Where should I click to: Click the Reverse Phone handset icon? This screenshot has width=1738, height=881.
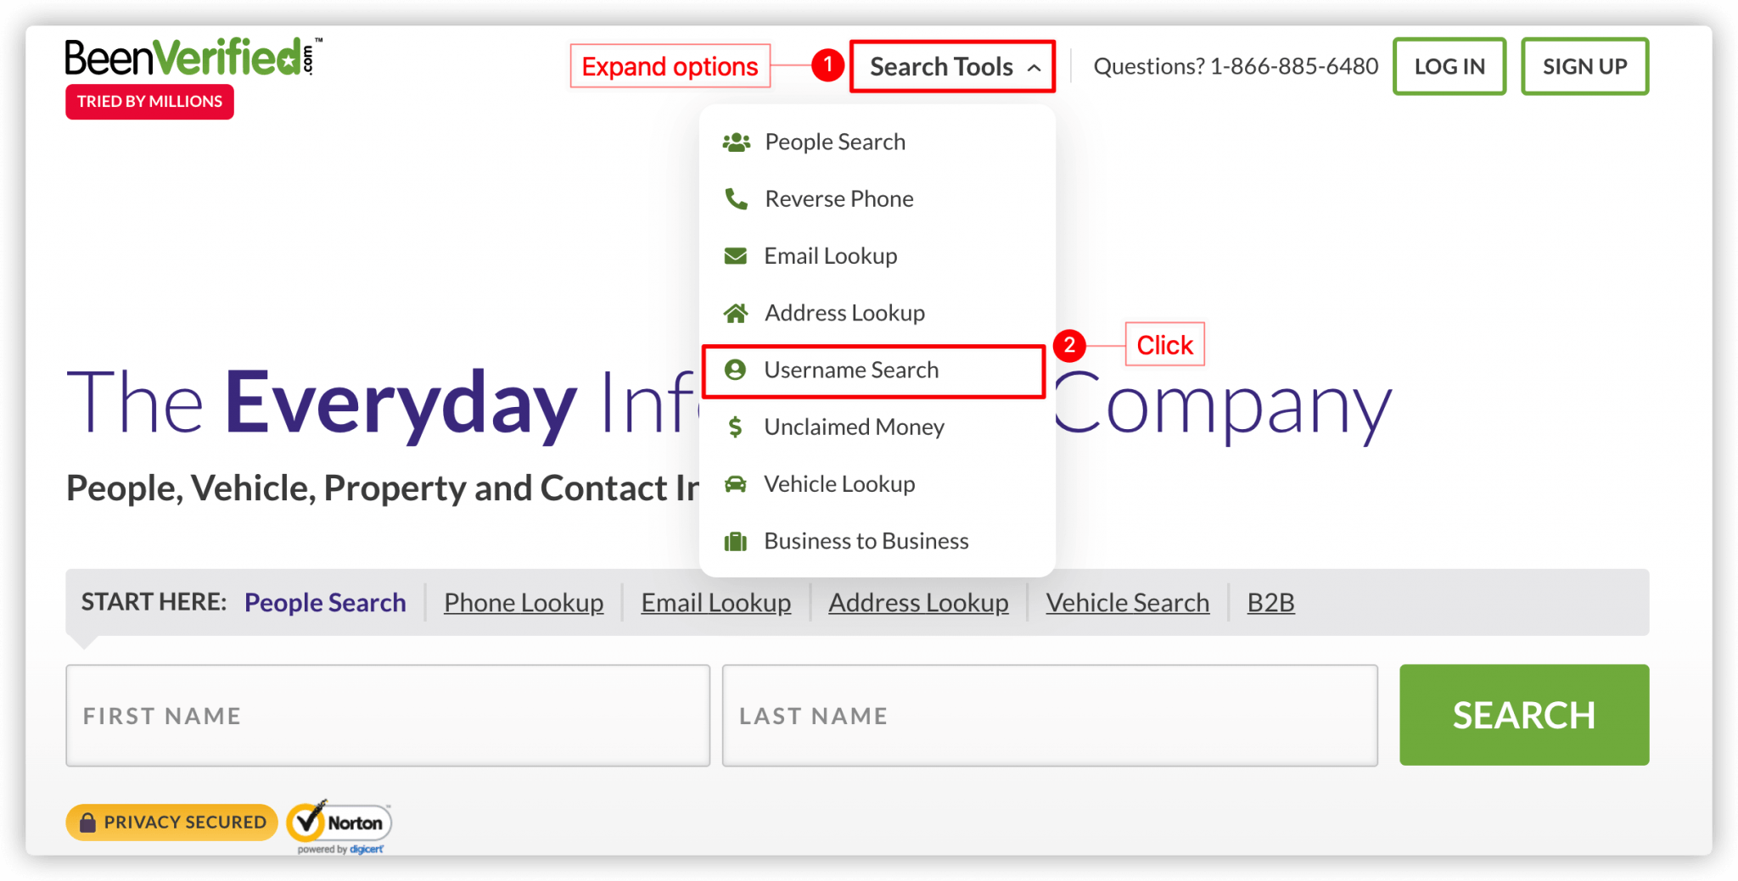[x=736, y=199]
